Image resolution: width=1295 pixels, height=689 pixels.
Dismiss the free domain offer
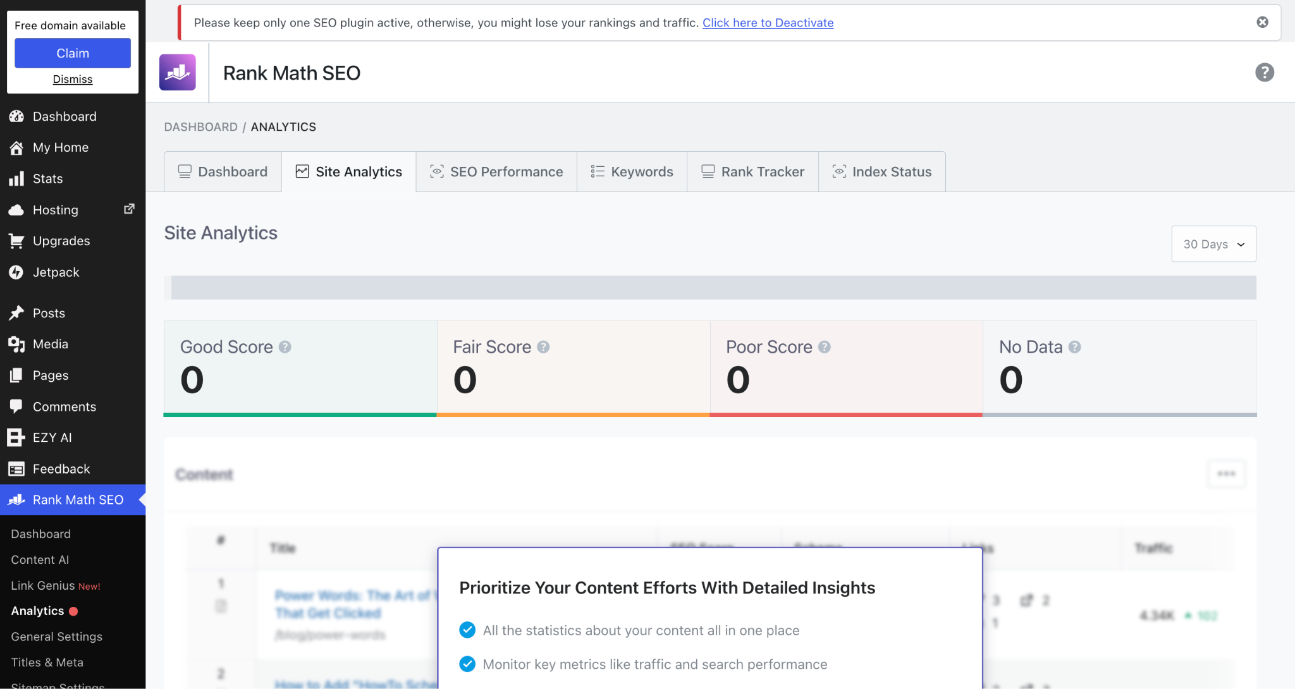click(73, 79)
